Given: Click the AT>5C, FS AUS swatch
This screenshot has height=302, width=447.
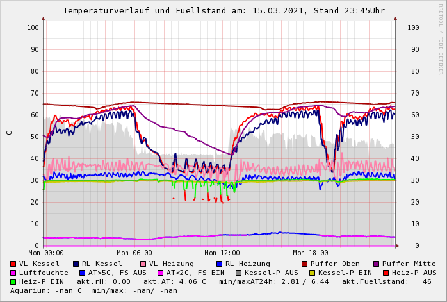Looking at the screenshot, I should [x=81, y=273].
